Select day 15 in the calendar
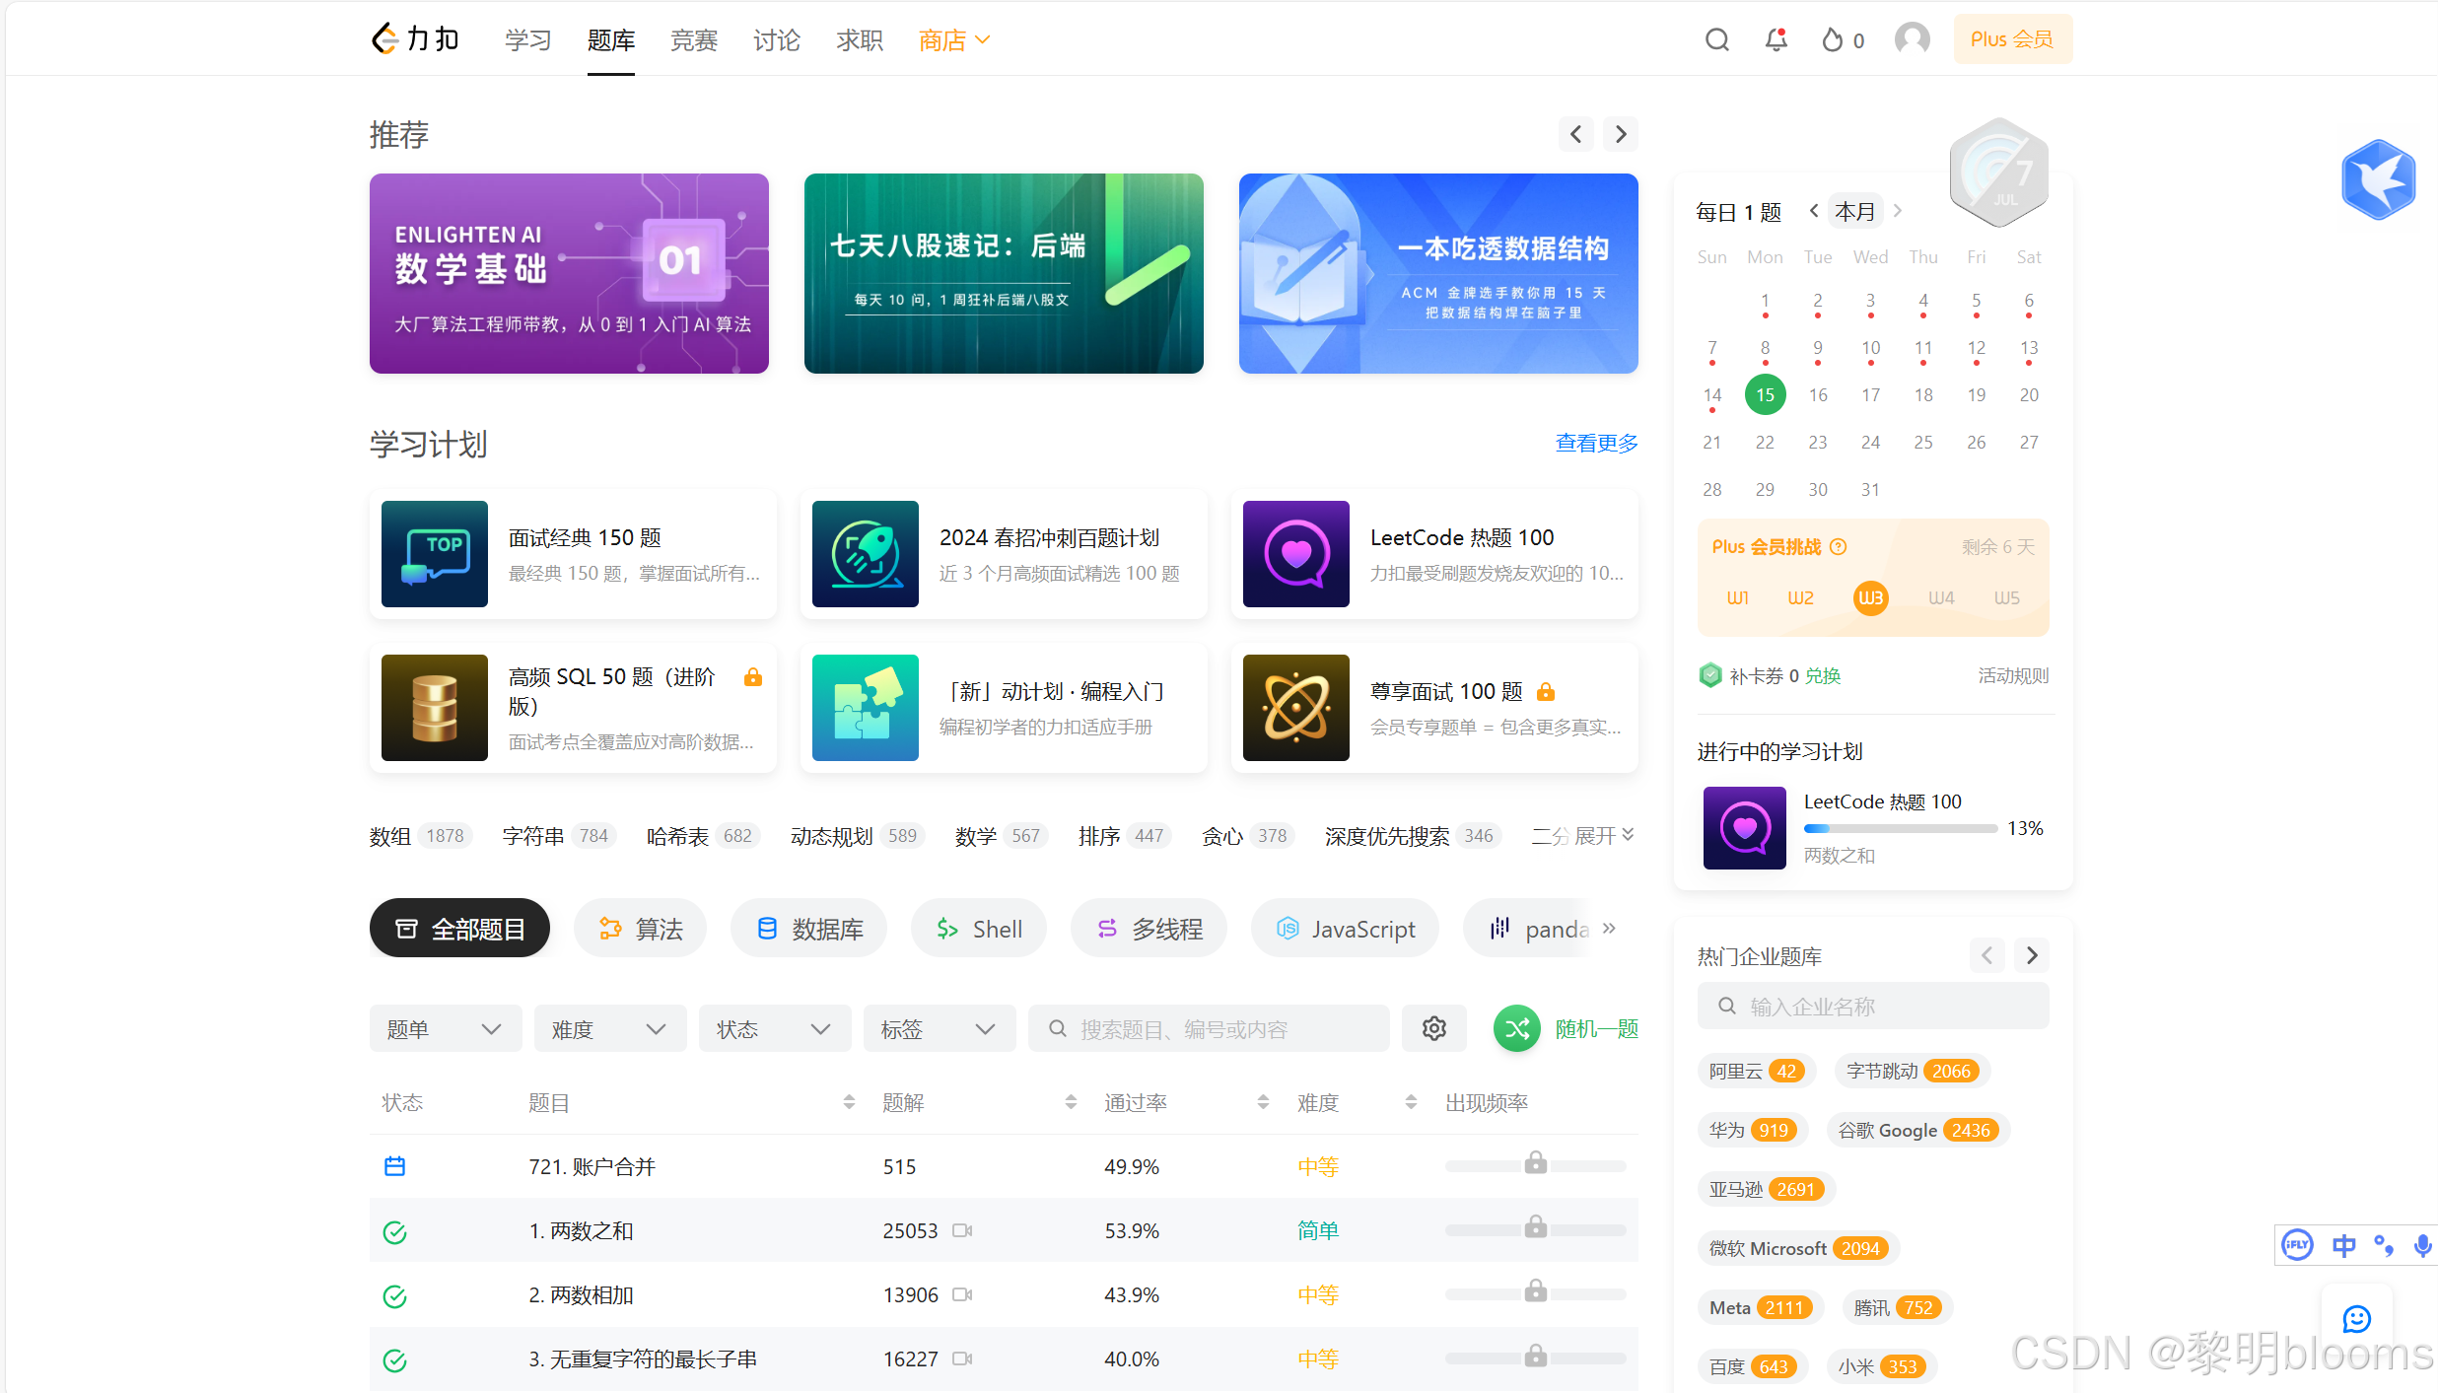 (x=1765, y=394)
